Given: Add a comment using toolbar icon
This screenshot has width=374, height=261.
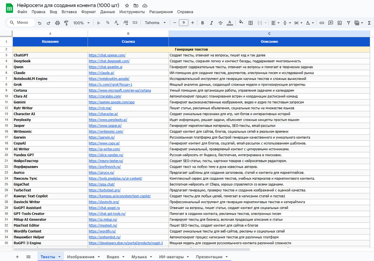Looking at the screenshot, I should click(x=331, y=23).
